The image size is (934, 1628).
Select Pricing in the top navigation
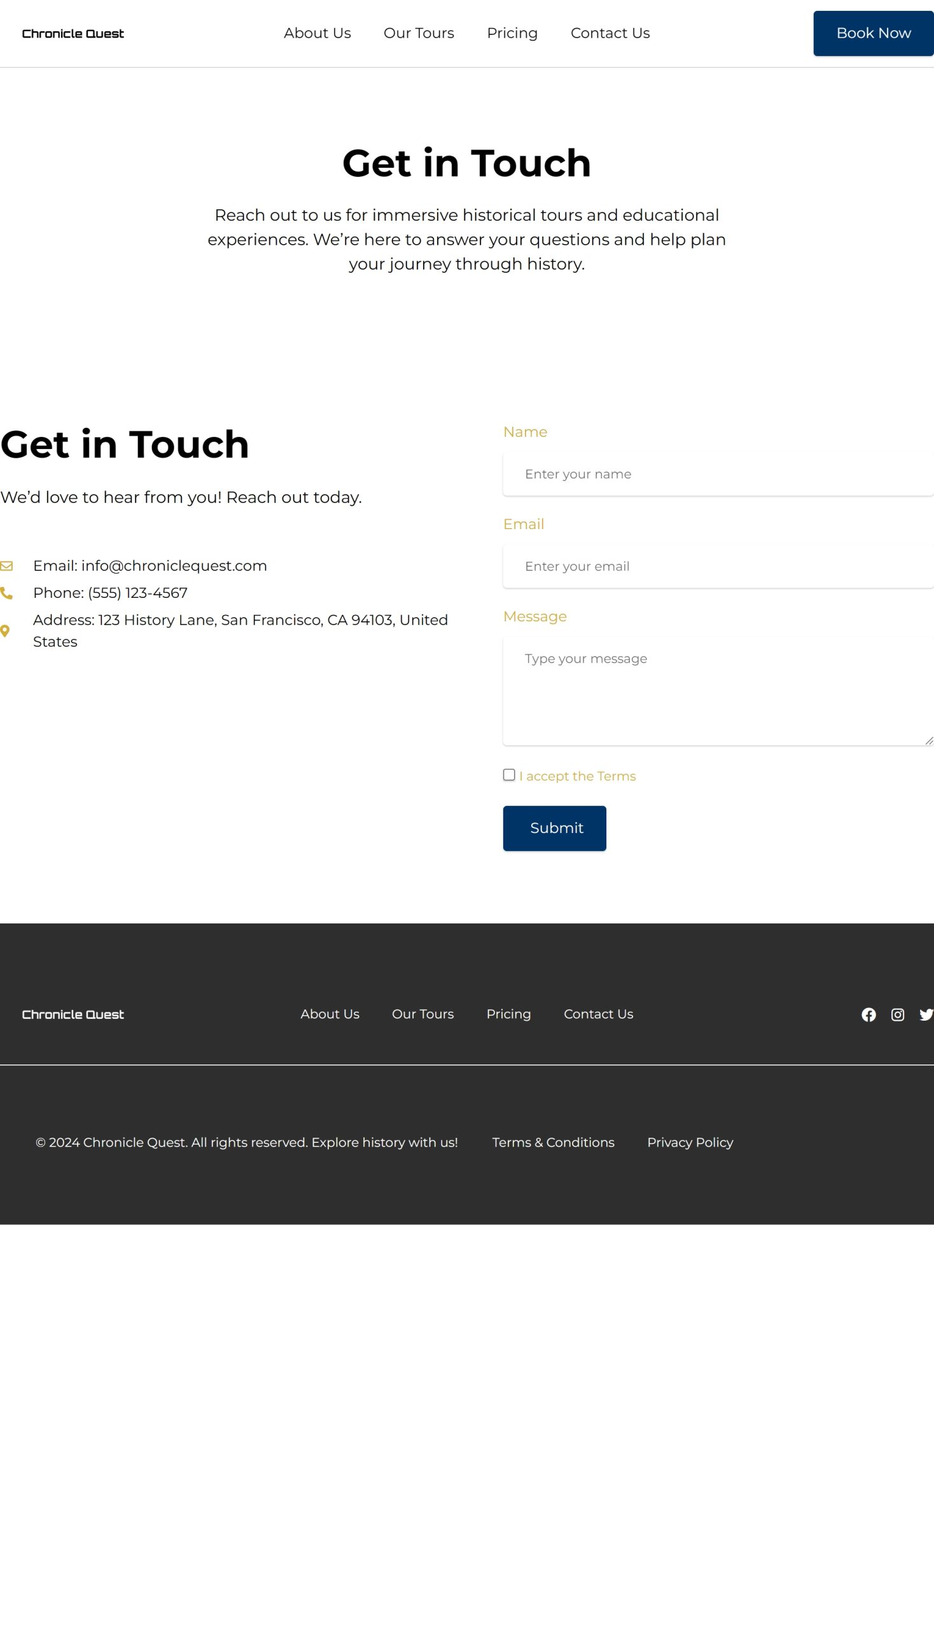512,33
